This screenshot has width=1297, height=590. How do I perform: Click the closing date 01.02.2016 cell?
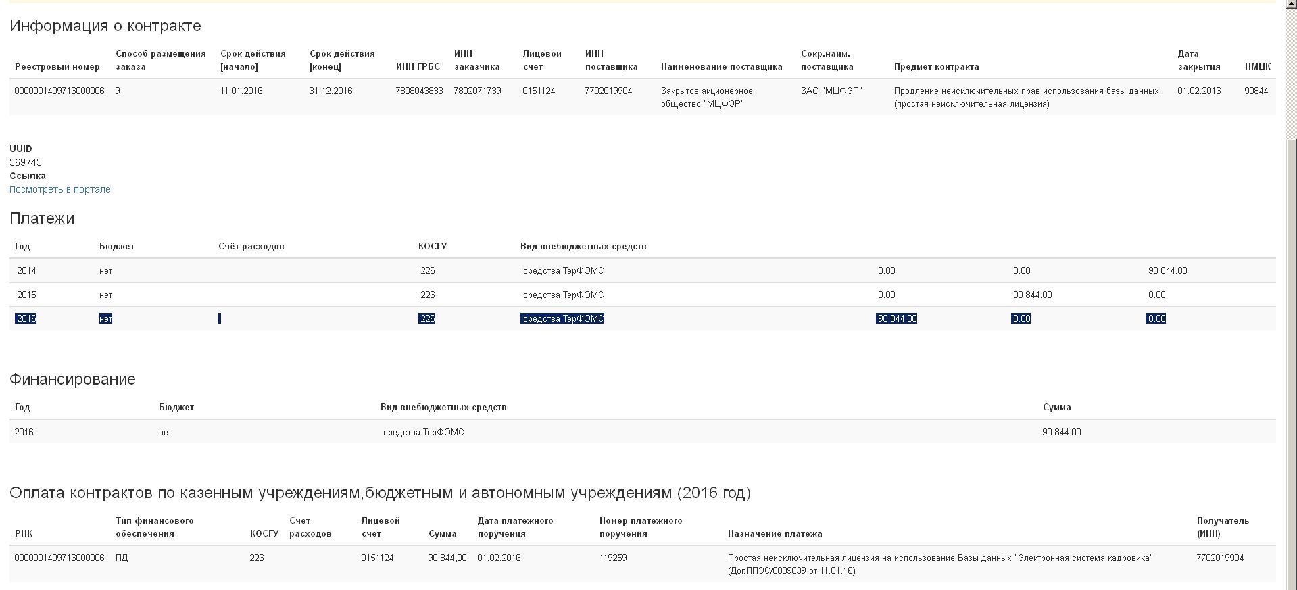pos(1199,91)
